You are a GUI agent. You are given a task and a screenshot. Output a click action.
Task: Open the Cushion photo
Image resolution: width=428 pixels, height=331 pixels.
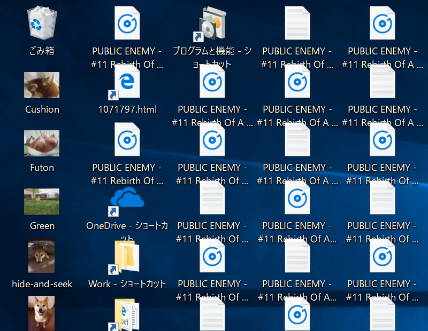pyautogui.click(x=42, y=85)
